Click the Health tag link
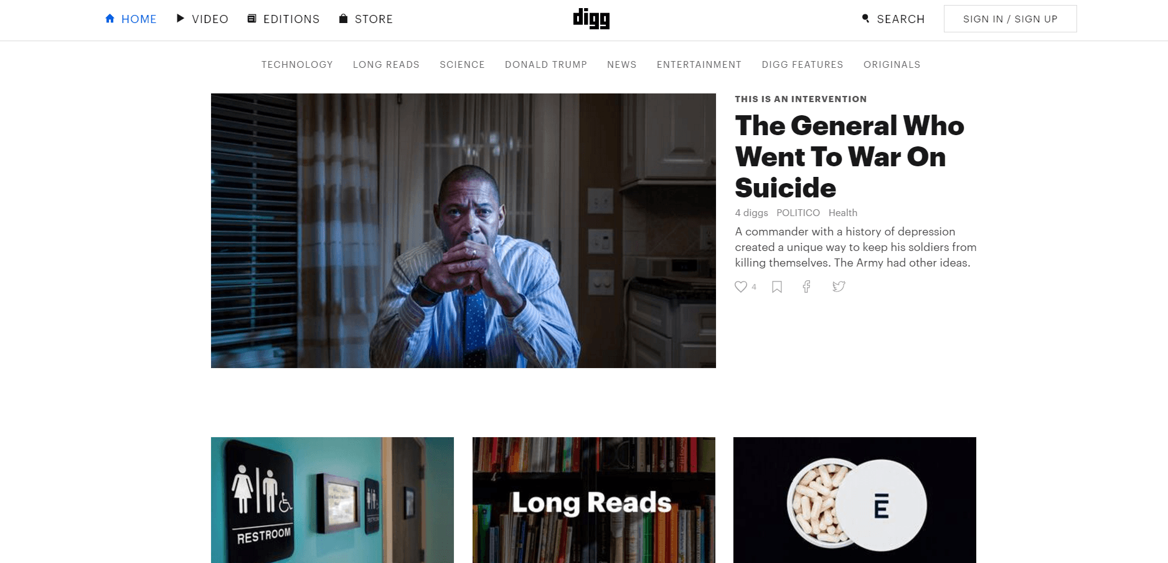Image resolution: width=1168 pixels, height=563 pixels. (843, 213)
